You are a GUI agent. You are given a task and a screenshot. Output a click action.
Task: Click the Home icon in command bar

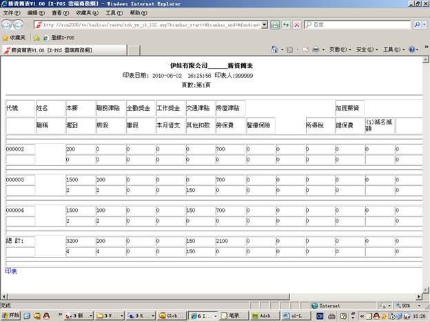click(274, 50)
